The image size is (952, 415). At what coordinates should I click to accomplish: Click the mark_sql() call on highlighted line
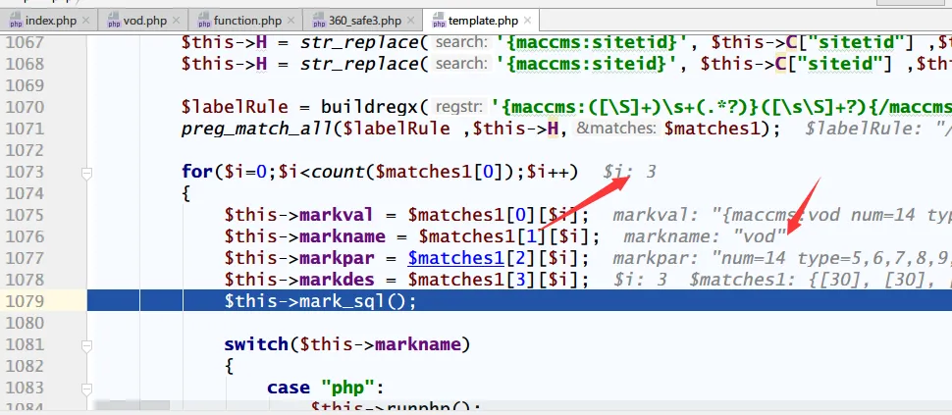coord(373,301)
